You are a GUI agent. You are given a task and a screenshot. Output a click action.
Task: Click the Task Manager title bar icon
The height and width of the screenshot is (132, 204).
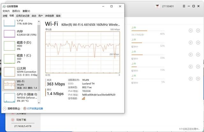[x=4, y=6]
